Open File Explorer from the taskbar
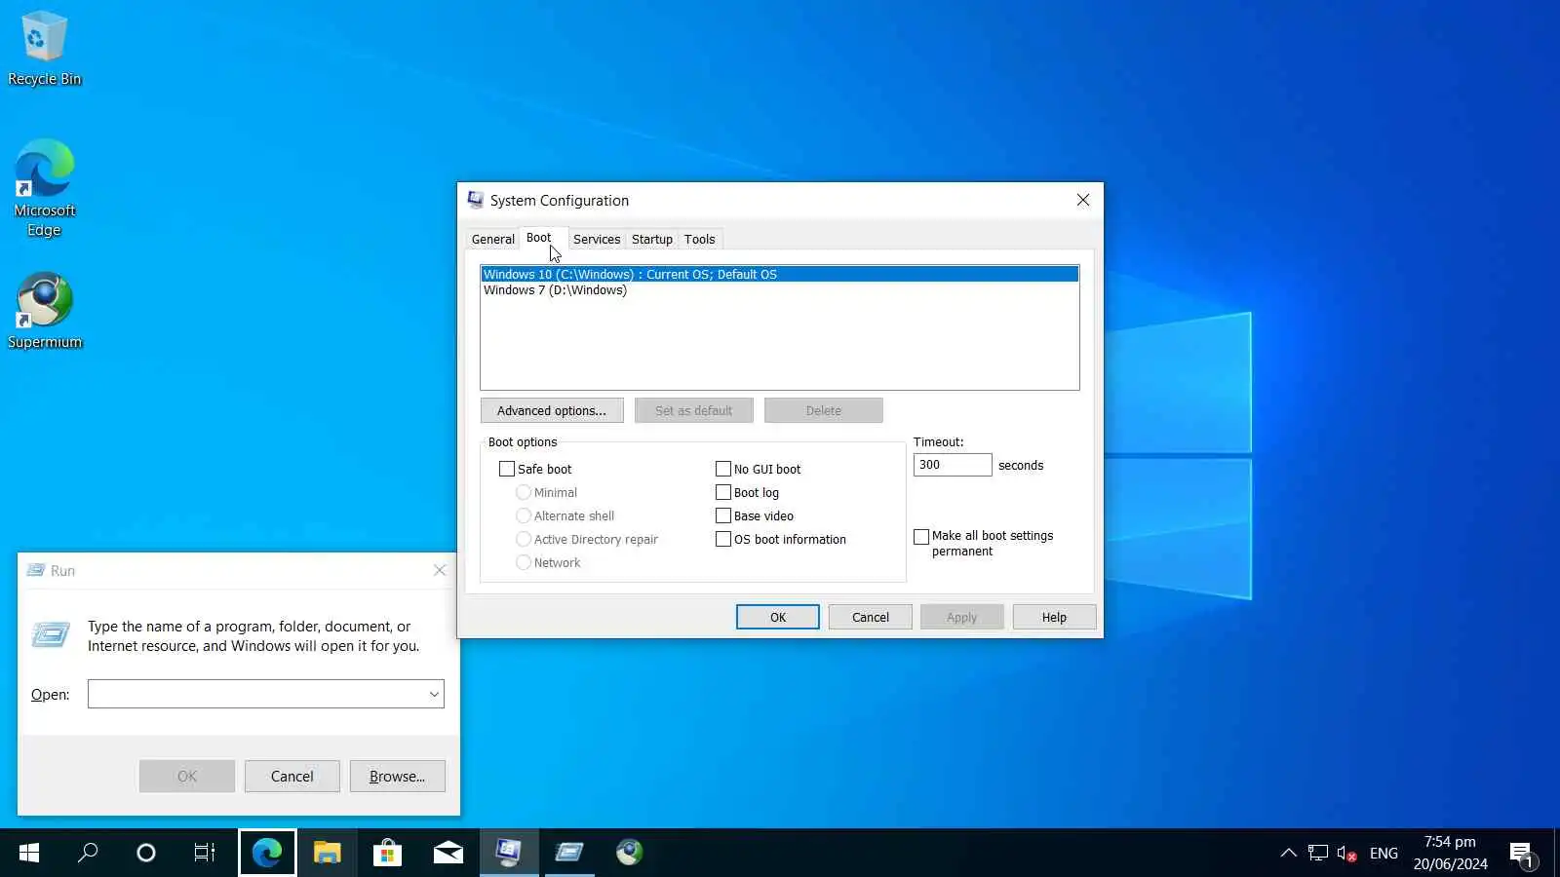The width and height of the screenshot is (1560, 877). tap(327, 853)
